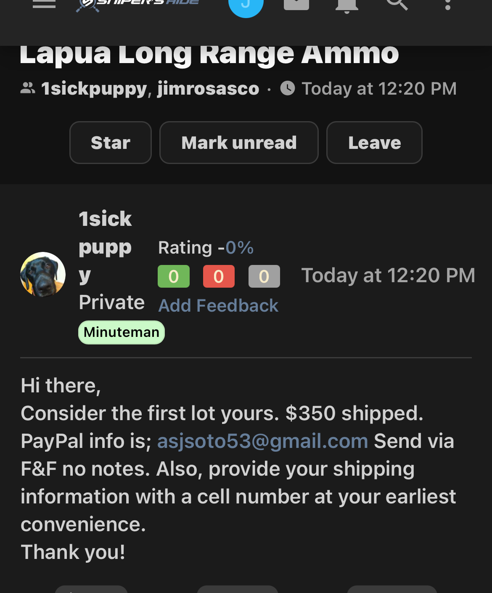Click the red negative feedback count
The width and height of the screenshot is (492, 593).
[219, 277]
